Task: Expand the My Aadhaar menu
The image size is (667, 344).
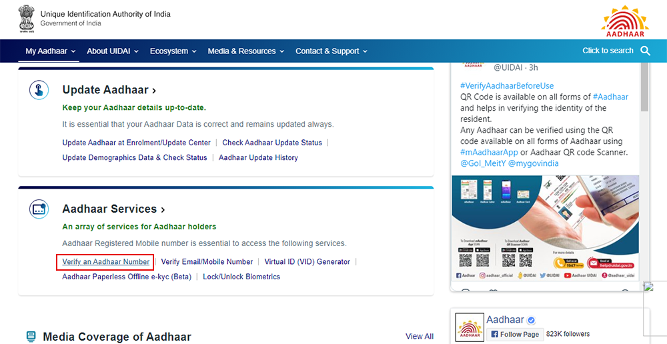Action: 50,51
